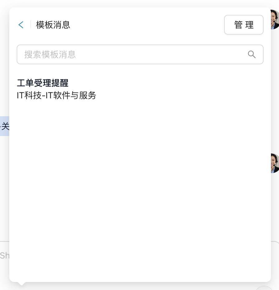Click the top agent avatar photo
The height and width of the screenshot is (290, 279).
(x=275, y=19)
